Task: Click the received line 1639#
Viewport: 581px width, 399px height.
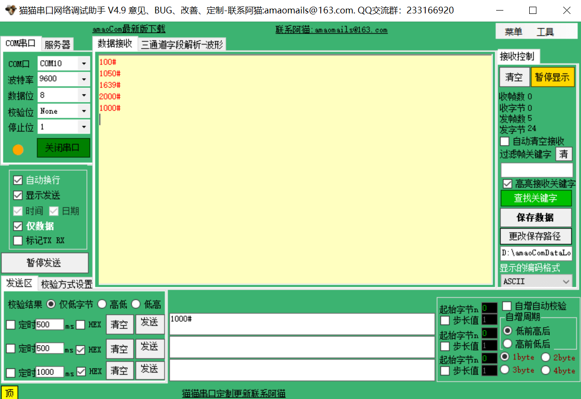Action: (110, 85)
